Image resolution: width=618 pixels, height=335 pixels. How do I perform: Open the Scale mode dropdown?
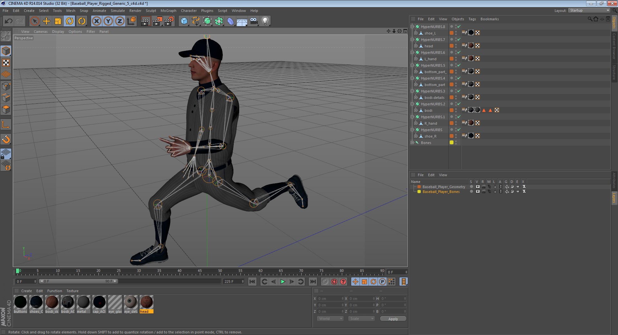coord(361,319)
